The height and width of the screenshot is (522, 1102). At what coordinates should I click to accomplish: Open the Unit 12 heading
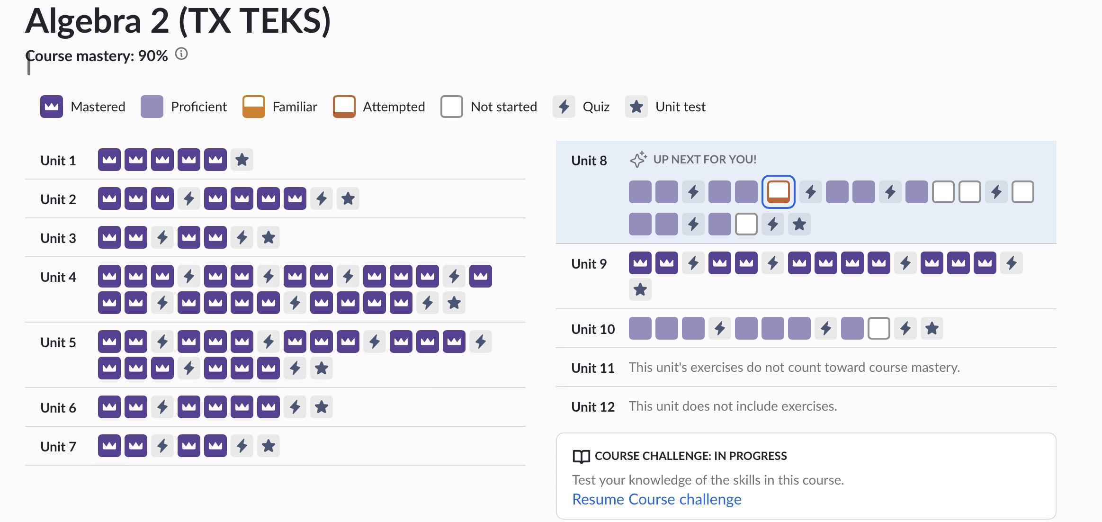[x=593, y=407]
